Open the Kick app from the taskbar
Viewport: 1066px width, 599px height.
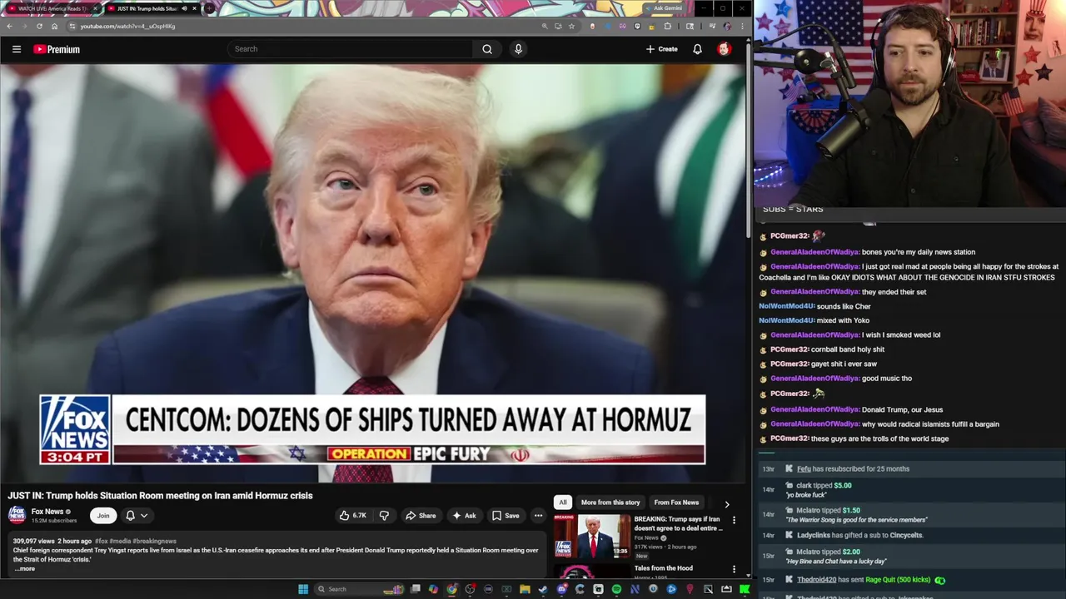pyautogui.click(x=745, y=589)
